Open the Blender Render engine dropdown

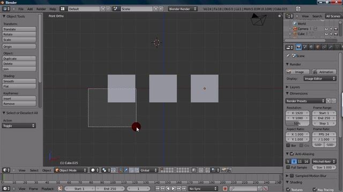pos(182,9)
